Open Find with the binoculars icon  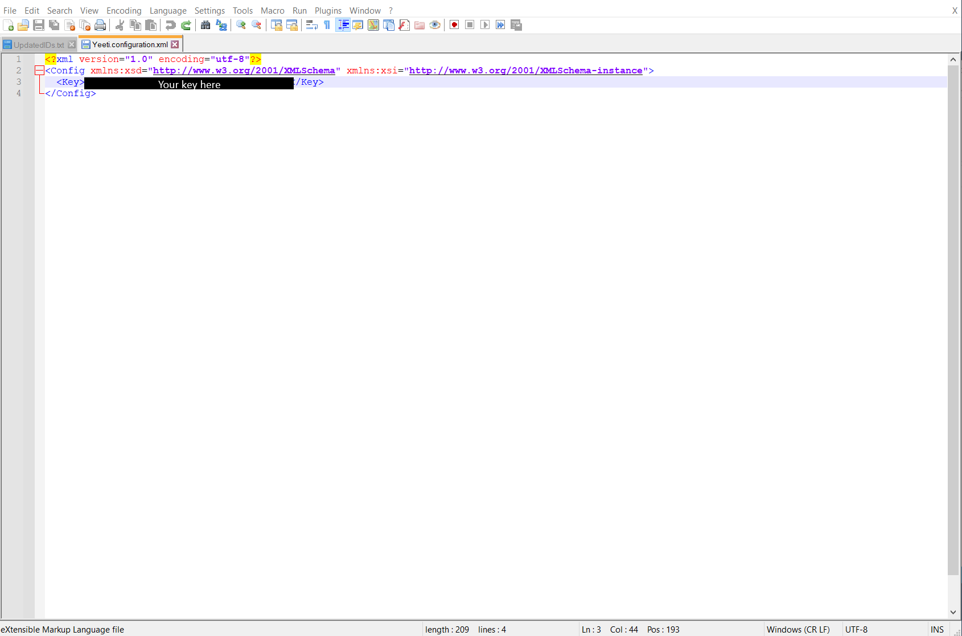coord(205,25)
